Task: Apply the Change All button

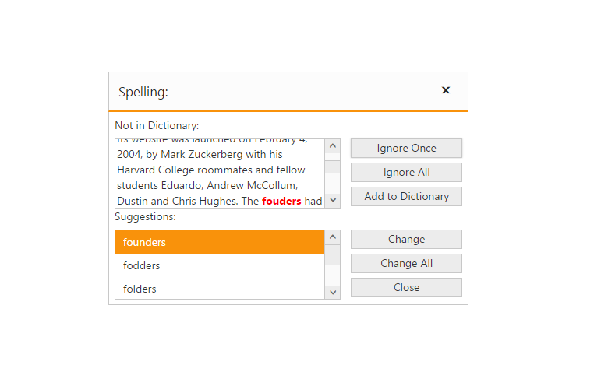Action: 406,264
